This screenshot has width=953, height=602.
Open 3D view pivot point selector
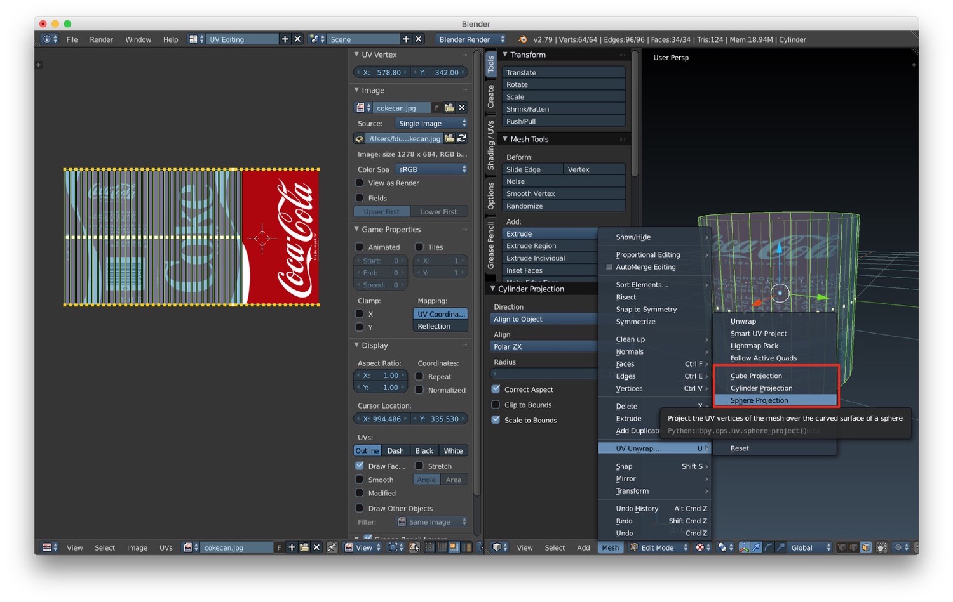click(725, 547)
